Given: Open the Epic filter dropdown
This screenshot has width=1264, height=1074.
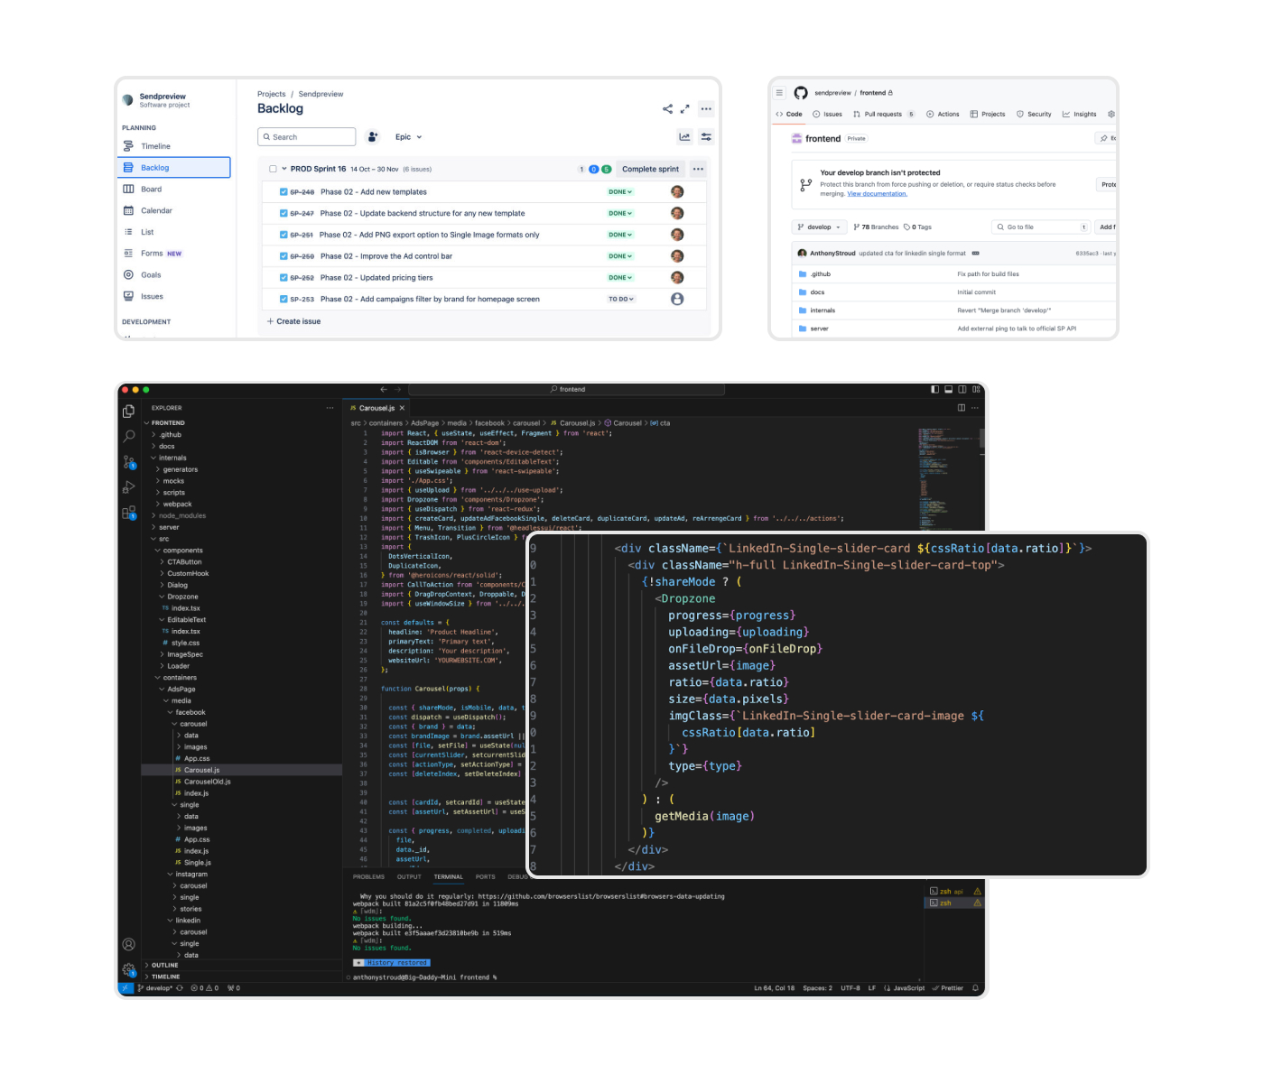Looking at the screenshot, I should point(408,136).
